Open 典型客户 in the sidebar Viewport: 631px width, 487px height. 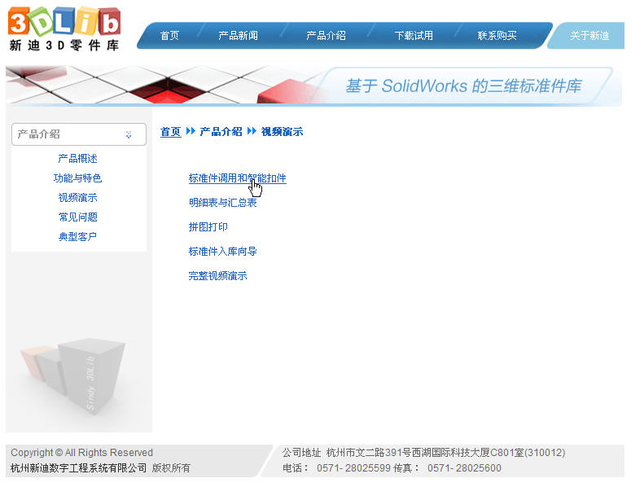(77, 237)
